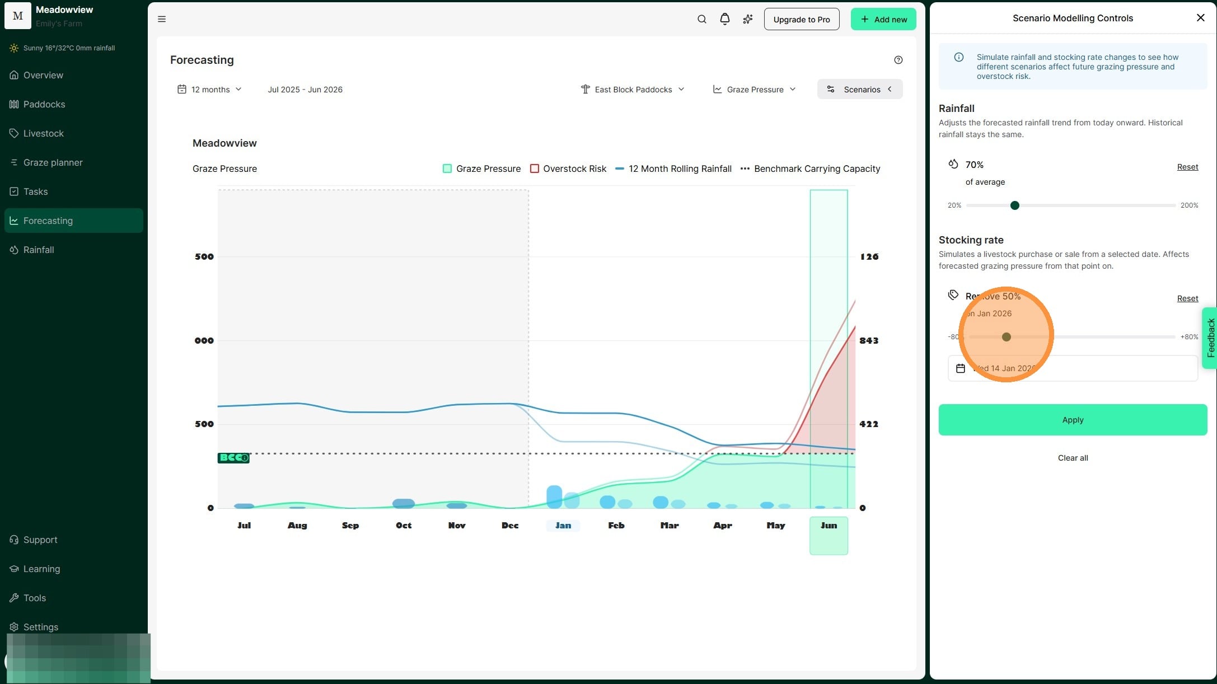The image size is (1217, 684).
Task: Open the forecasting help question icon
Action: coord(898,60)
